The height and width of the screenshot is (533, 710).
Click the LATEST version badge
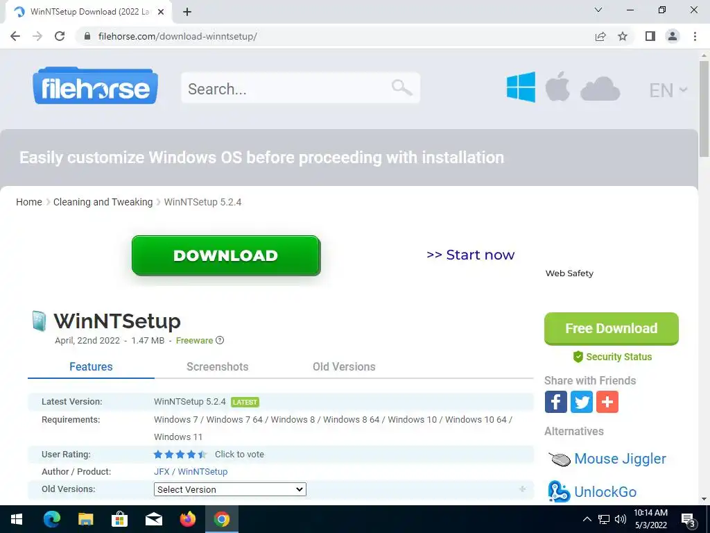(x=245, y=402)
